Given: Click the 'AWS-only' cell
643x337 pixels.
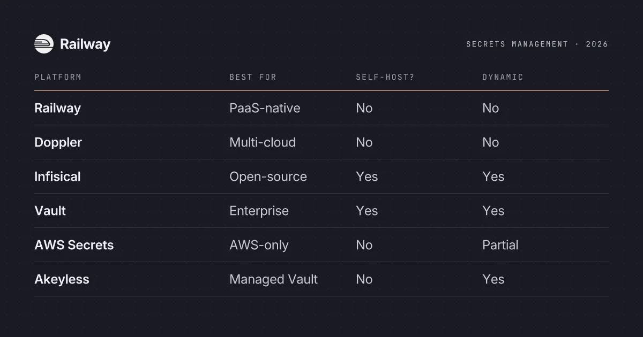Looking at the screenshot, I should click(x=259, y=246).
